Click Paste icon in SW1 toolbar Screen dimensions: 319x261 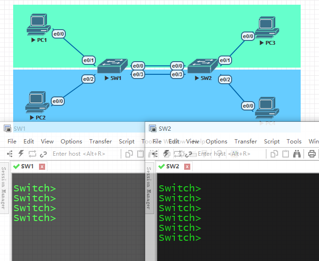pyautogui.click(x=140, y=154)
